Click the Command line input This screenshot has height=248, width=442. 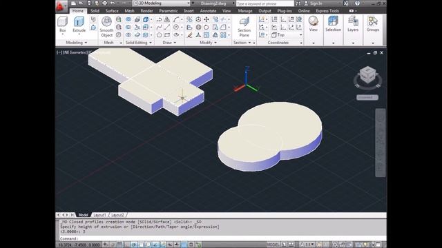point(222,238)
